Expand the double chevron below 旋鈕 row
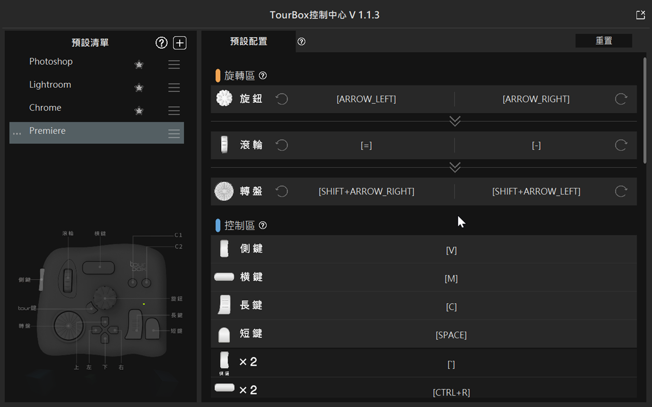The image size is (652, 407). pos(455,122)
